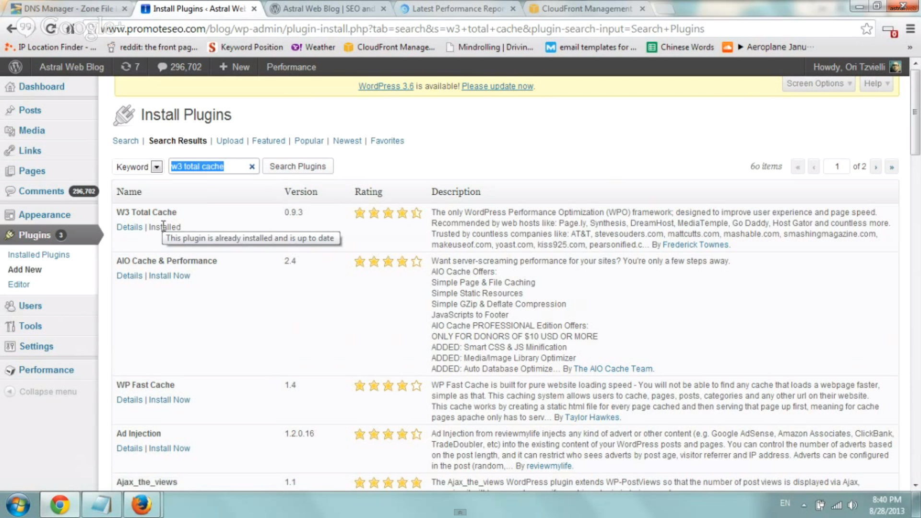The image size is (921, 518).
Task: Switch to the Popular tab
Action: point(309,141)
